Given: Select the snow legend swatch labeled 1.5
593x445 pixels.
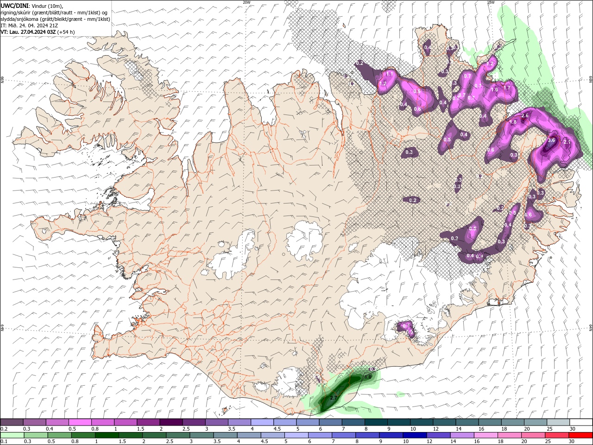Looking at the screenshot, I should click(148, 422).
